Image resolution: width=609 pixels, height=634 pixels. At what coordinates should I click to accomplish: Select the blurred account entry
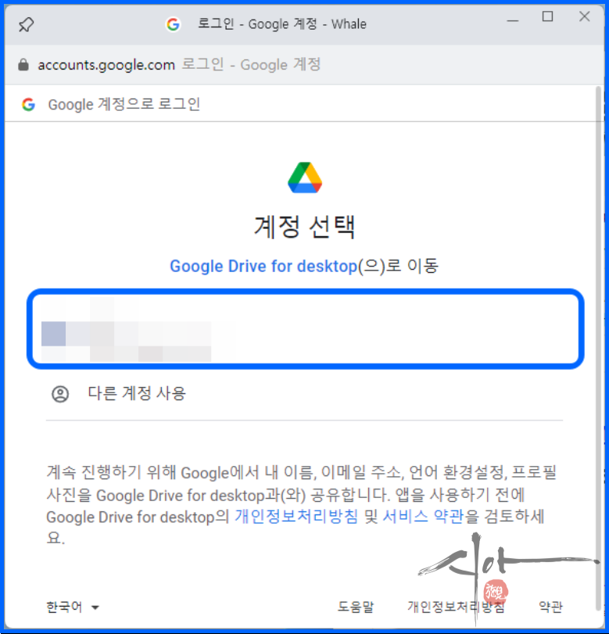pyautogui.click(x=306, y=328)
